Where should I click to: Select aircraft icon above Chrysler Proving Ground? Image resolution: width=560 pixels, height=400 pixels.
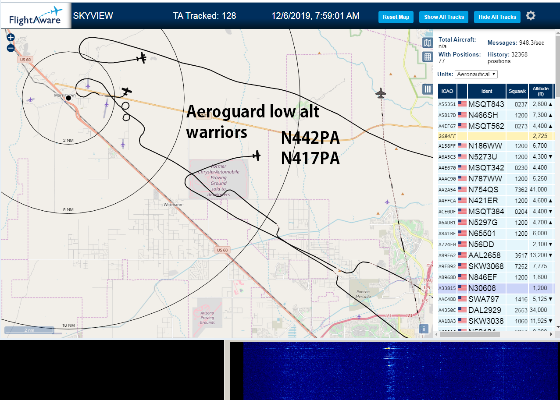(256, 155)
